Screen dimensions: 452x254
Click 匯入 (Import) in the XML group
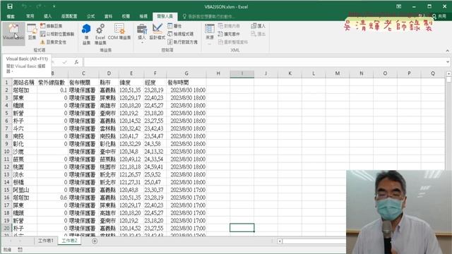click(258, 26)
